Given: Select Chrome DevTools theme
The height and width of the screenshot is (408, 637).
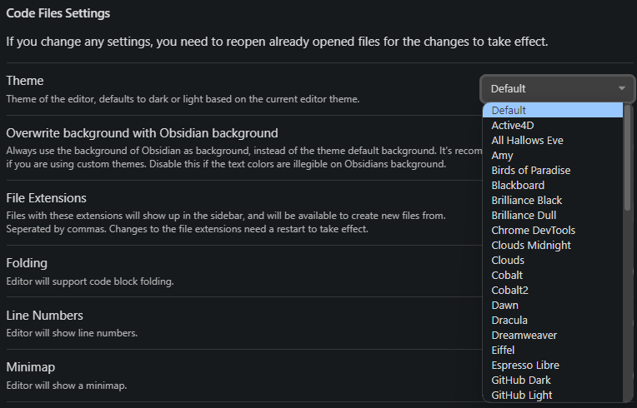Looking at the screenshot, I should click(x=534, y=230).
